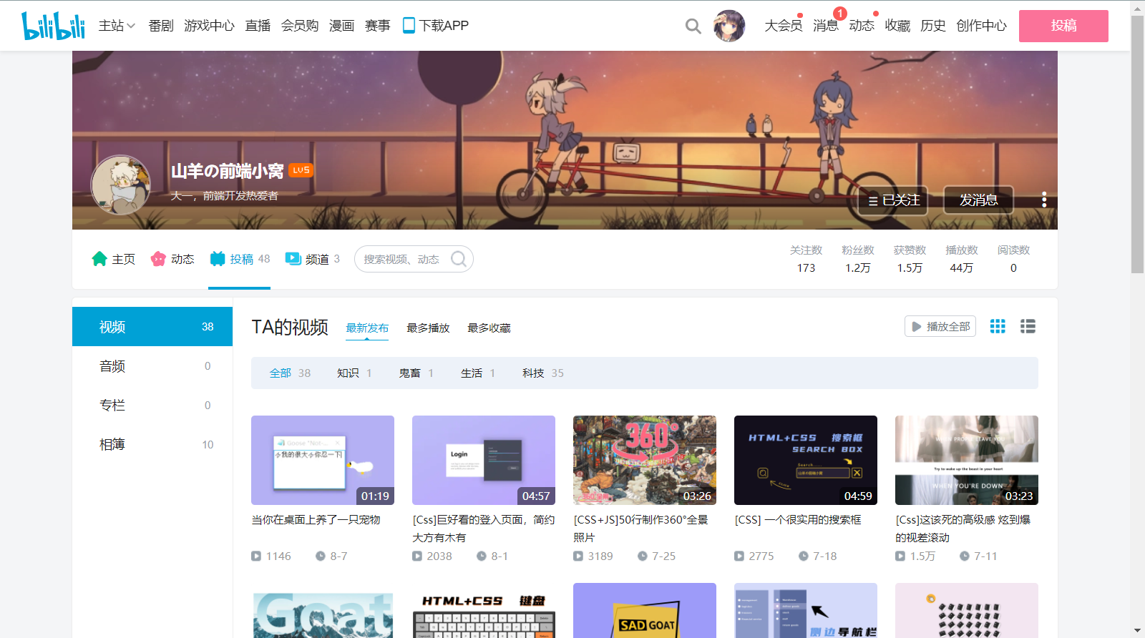Select 音频 in the sidebar

click(152, 365)
